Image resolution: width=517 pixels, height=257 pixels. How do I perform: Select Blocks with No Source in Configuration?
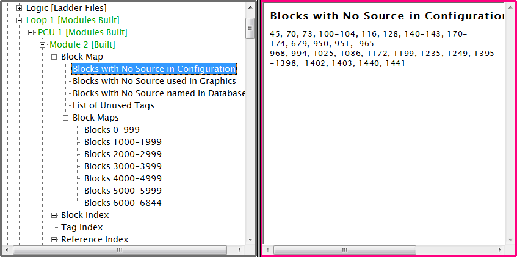pyautogui.click(x=154, y=69)
